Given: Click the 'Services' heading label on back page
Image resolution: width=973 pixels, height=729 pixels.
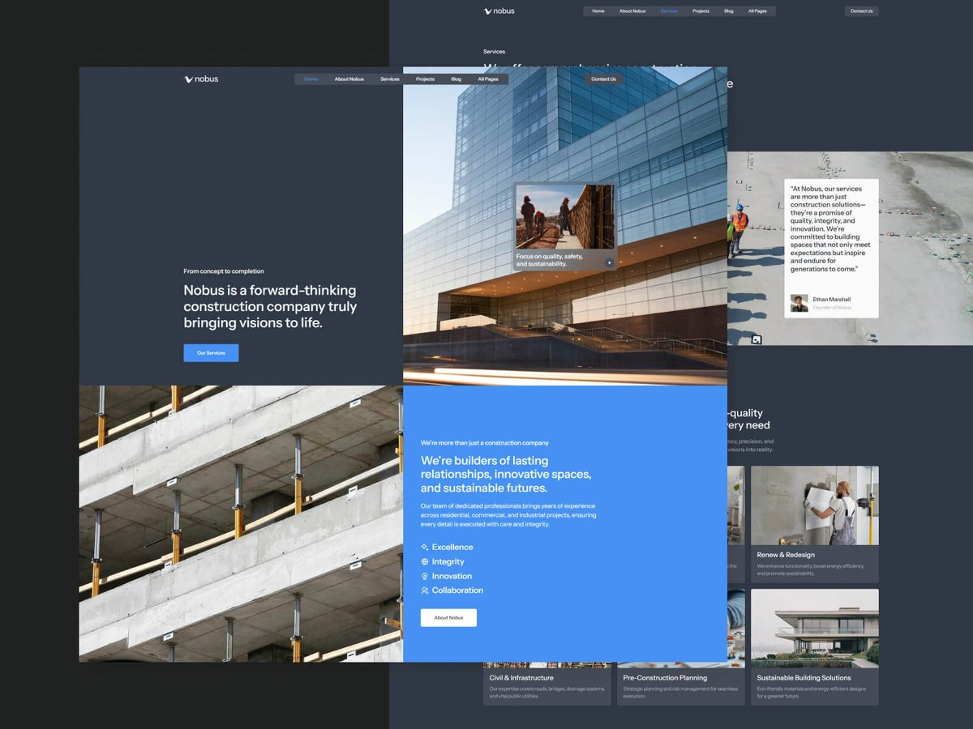Looking at the screenshot, I should [x=494, y=52].
